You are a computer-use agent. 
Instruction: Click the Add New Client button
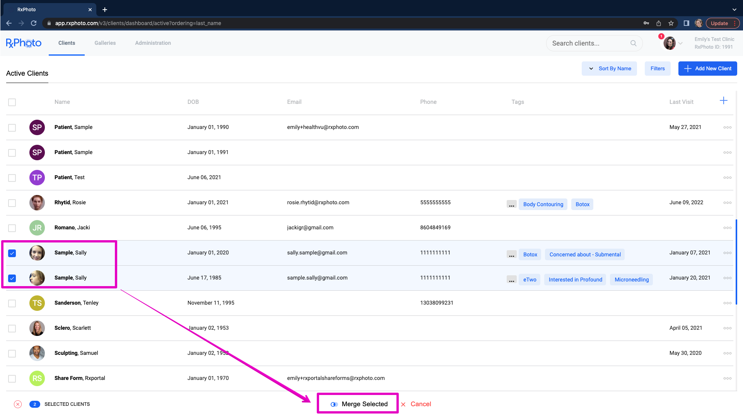(x=707, y=68)
